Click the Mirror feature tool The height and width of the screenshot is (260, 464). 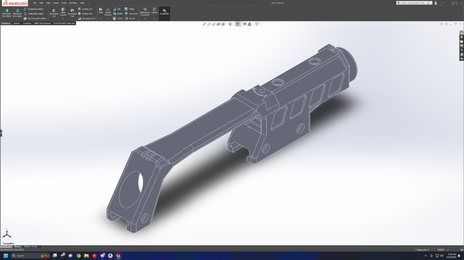coord(130,19)
